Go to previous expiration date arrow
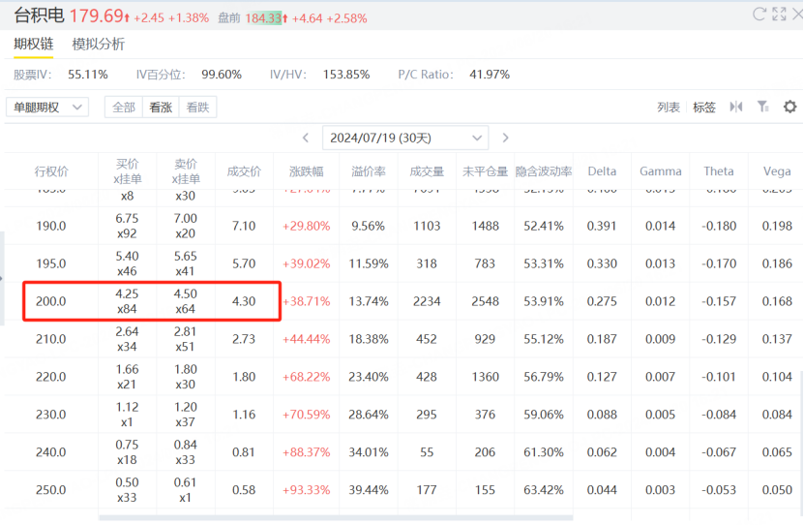The height and width of the screenshot is (525, 804). [306, 138]
